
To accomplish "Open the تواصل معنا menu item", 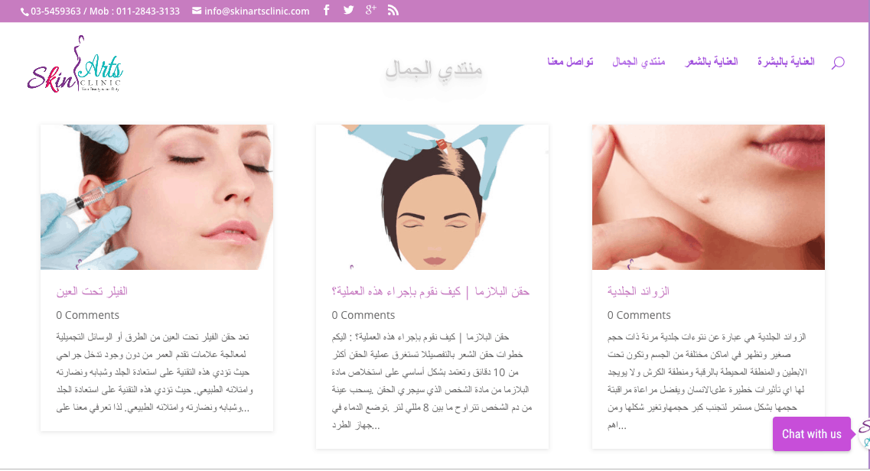I will pos(570,61).
